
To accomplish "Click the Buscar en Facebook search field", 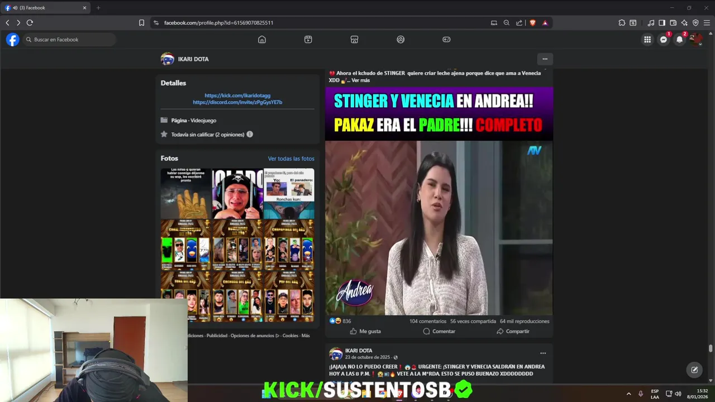I will coord(69,40).
